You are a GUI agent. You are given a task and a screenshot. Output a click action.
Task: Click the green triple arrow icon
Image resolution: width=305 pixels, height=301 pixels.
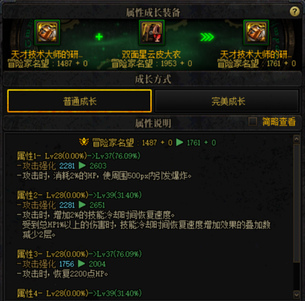207,37
